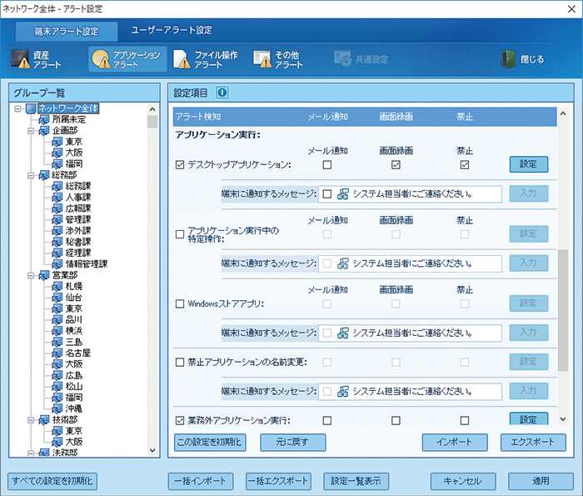Click settings panel vertical scrollbar thumb
The width and height of the screenshot is (583, 496).
(x=563, y=310)
